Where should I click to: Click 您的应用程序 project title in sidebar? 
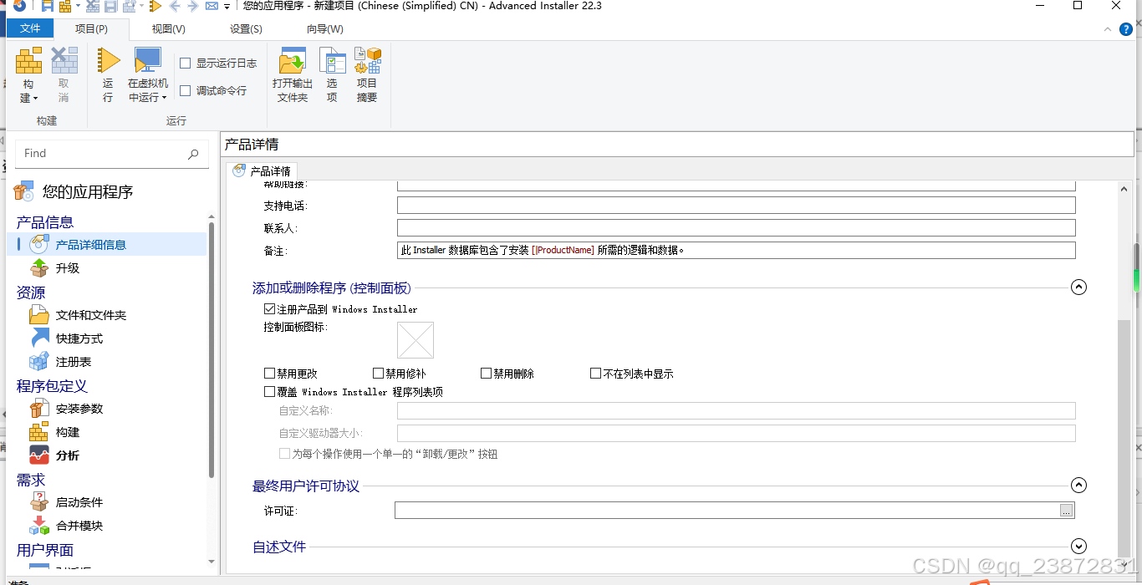(88, 192)
